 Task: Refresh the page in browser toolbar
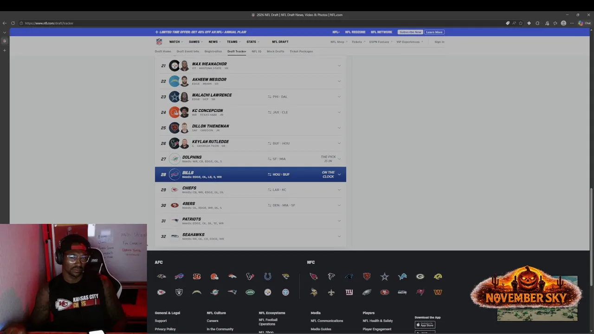click(x=13, y=23)
